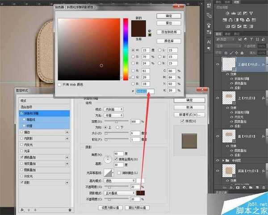
Task: Switch to the 图层 Layers tab
Action: point(218,34)
